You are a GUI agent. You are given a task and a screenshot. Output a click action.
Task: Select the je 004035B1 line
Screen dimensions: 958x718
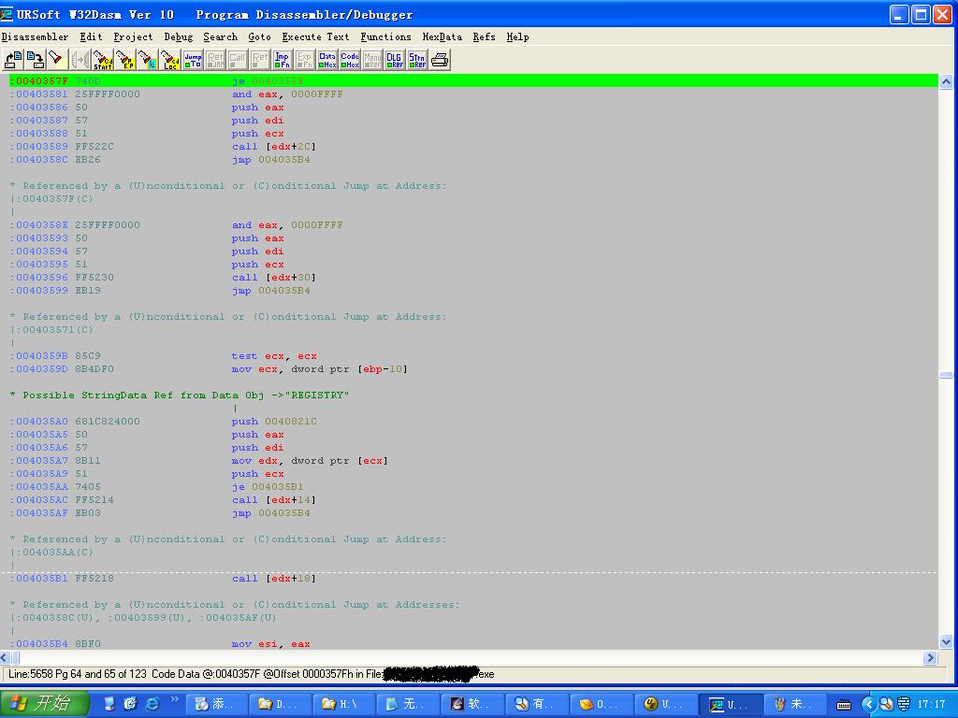(473, 486)
